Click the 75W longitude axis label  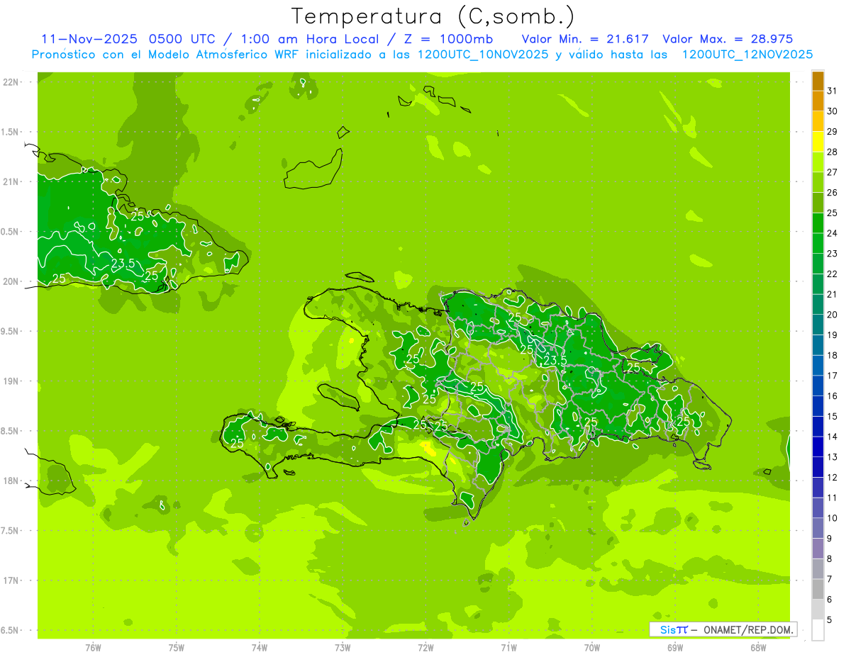tap(177, 648)
